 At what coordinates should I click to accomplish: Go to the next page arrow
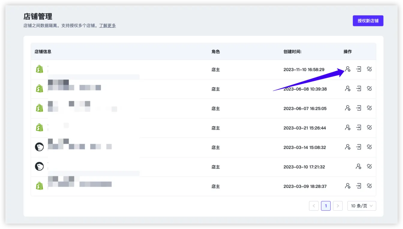pos(338,206)
